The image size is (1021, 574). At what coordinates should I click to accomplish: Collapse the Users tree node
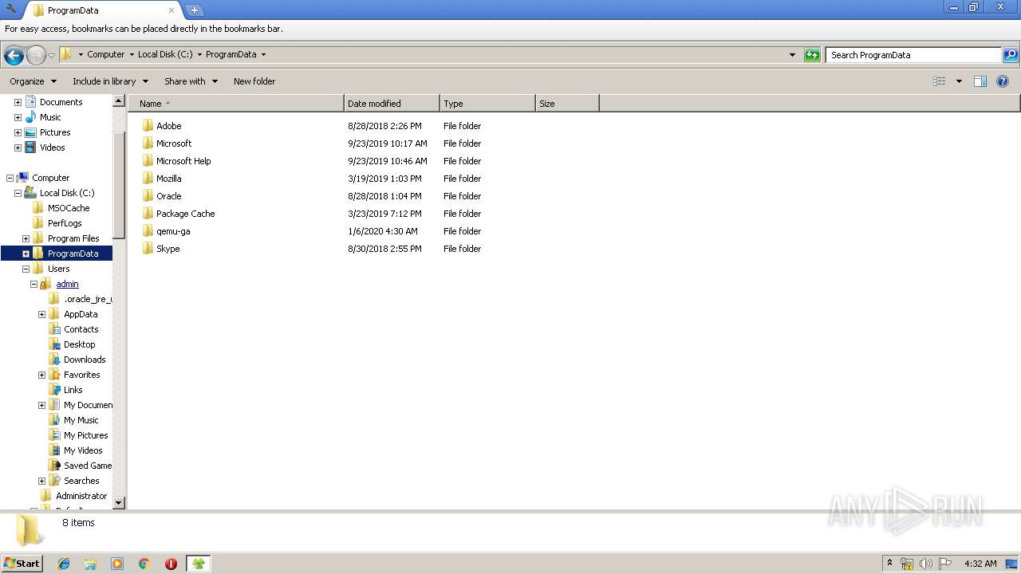[26, 269]
